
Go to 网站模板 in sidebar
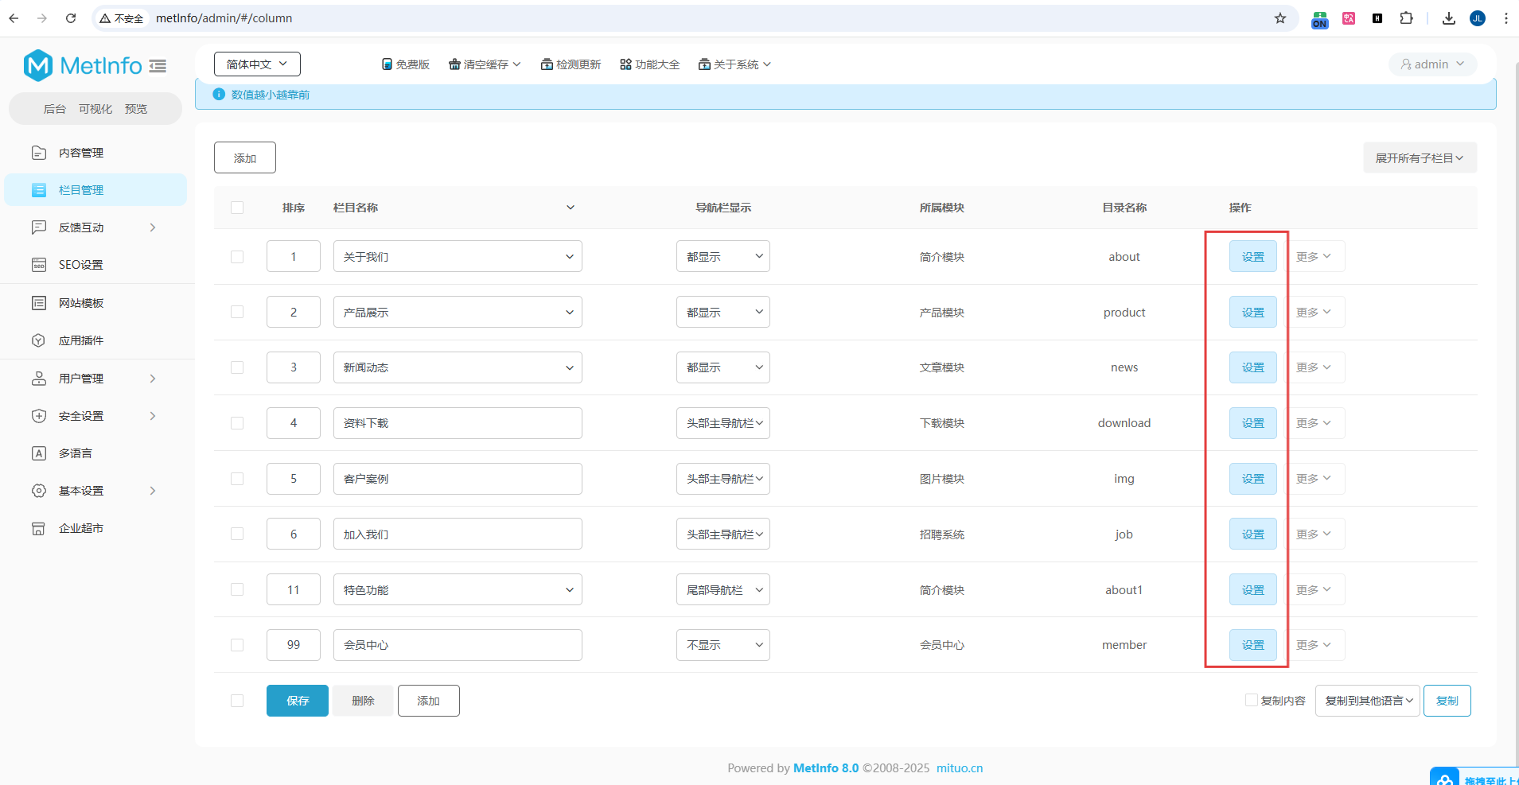pyautogui.click(x=80, y=303)
